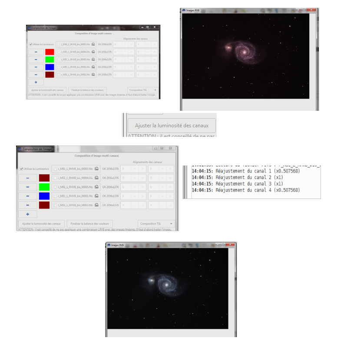Pick color from green swatch in upper dialog
This screenshot has height=348, width=337.
pyautogui.click(x=50, y=60)
